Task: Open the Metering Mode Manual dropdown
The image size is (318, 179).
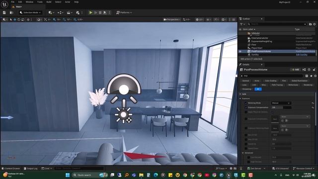Action: 281,103
